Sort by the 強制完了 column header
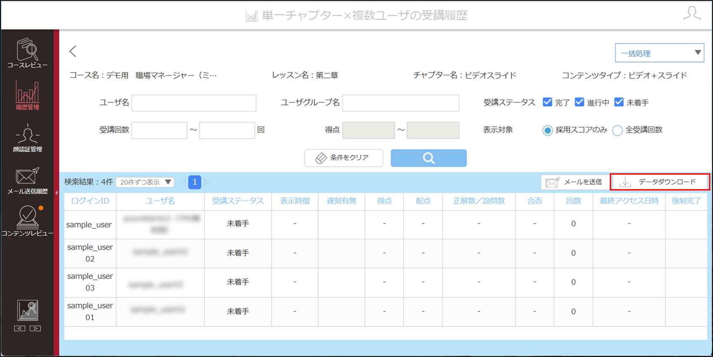The image size is (713, 357). point(686,201)
